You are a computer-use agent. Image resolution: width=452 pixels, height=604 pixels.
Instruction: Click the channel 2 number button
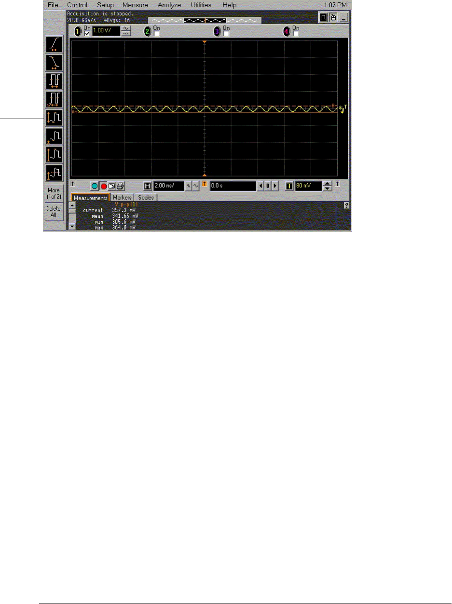148,32
